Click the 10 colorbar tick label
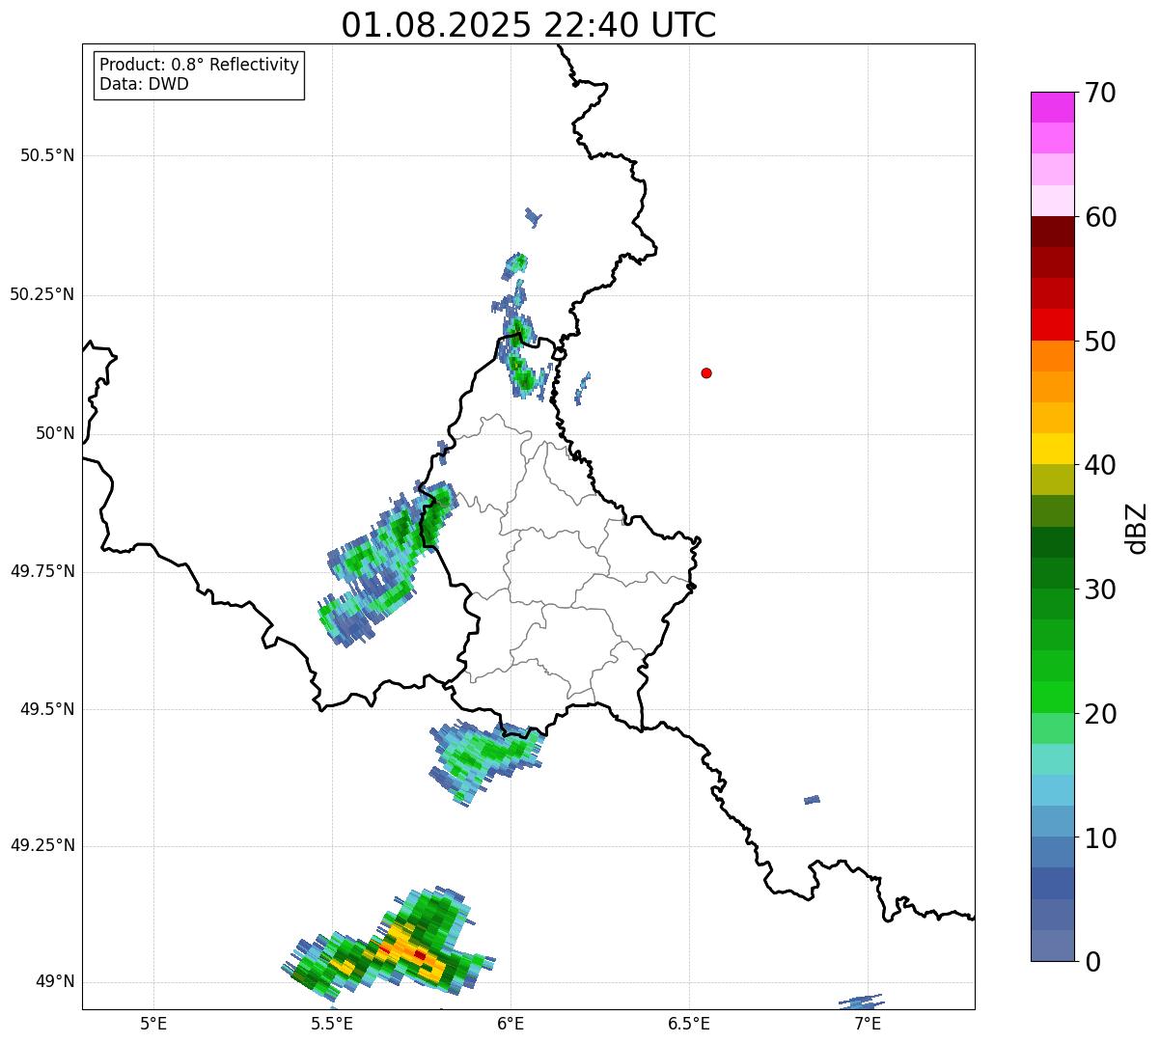This screenshot has width=1160, height=1043. (x=1100, y=837)
